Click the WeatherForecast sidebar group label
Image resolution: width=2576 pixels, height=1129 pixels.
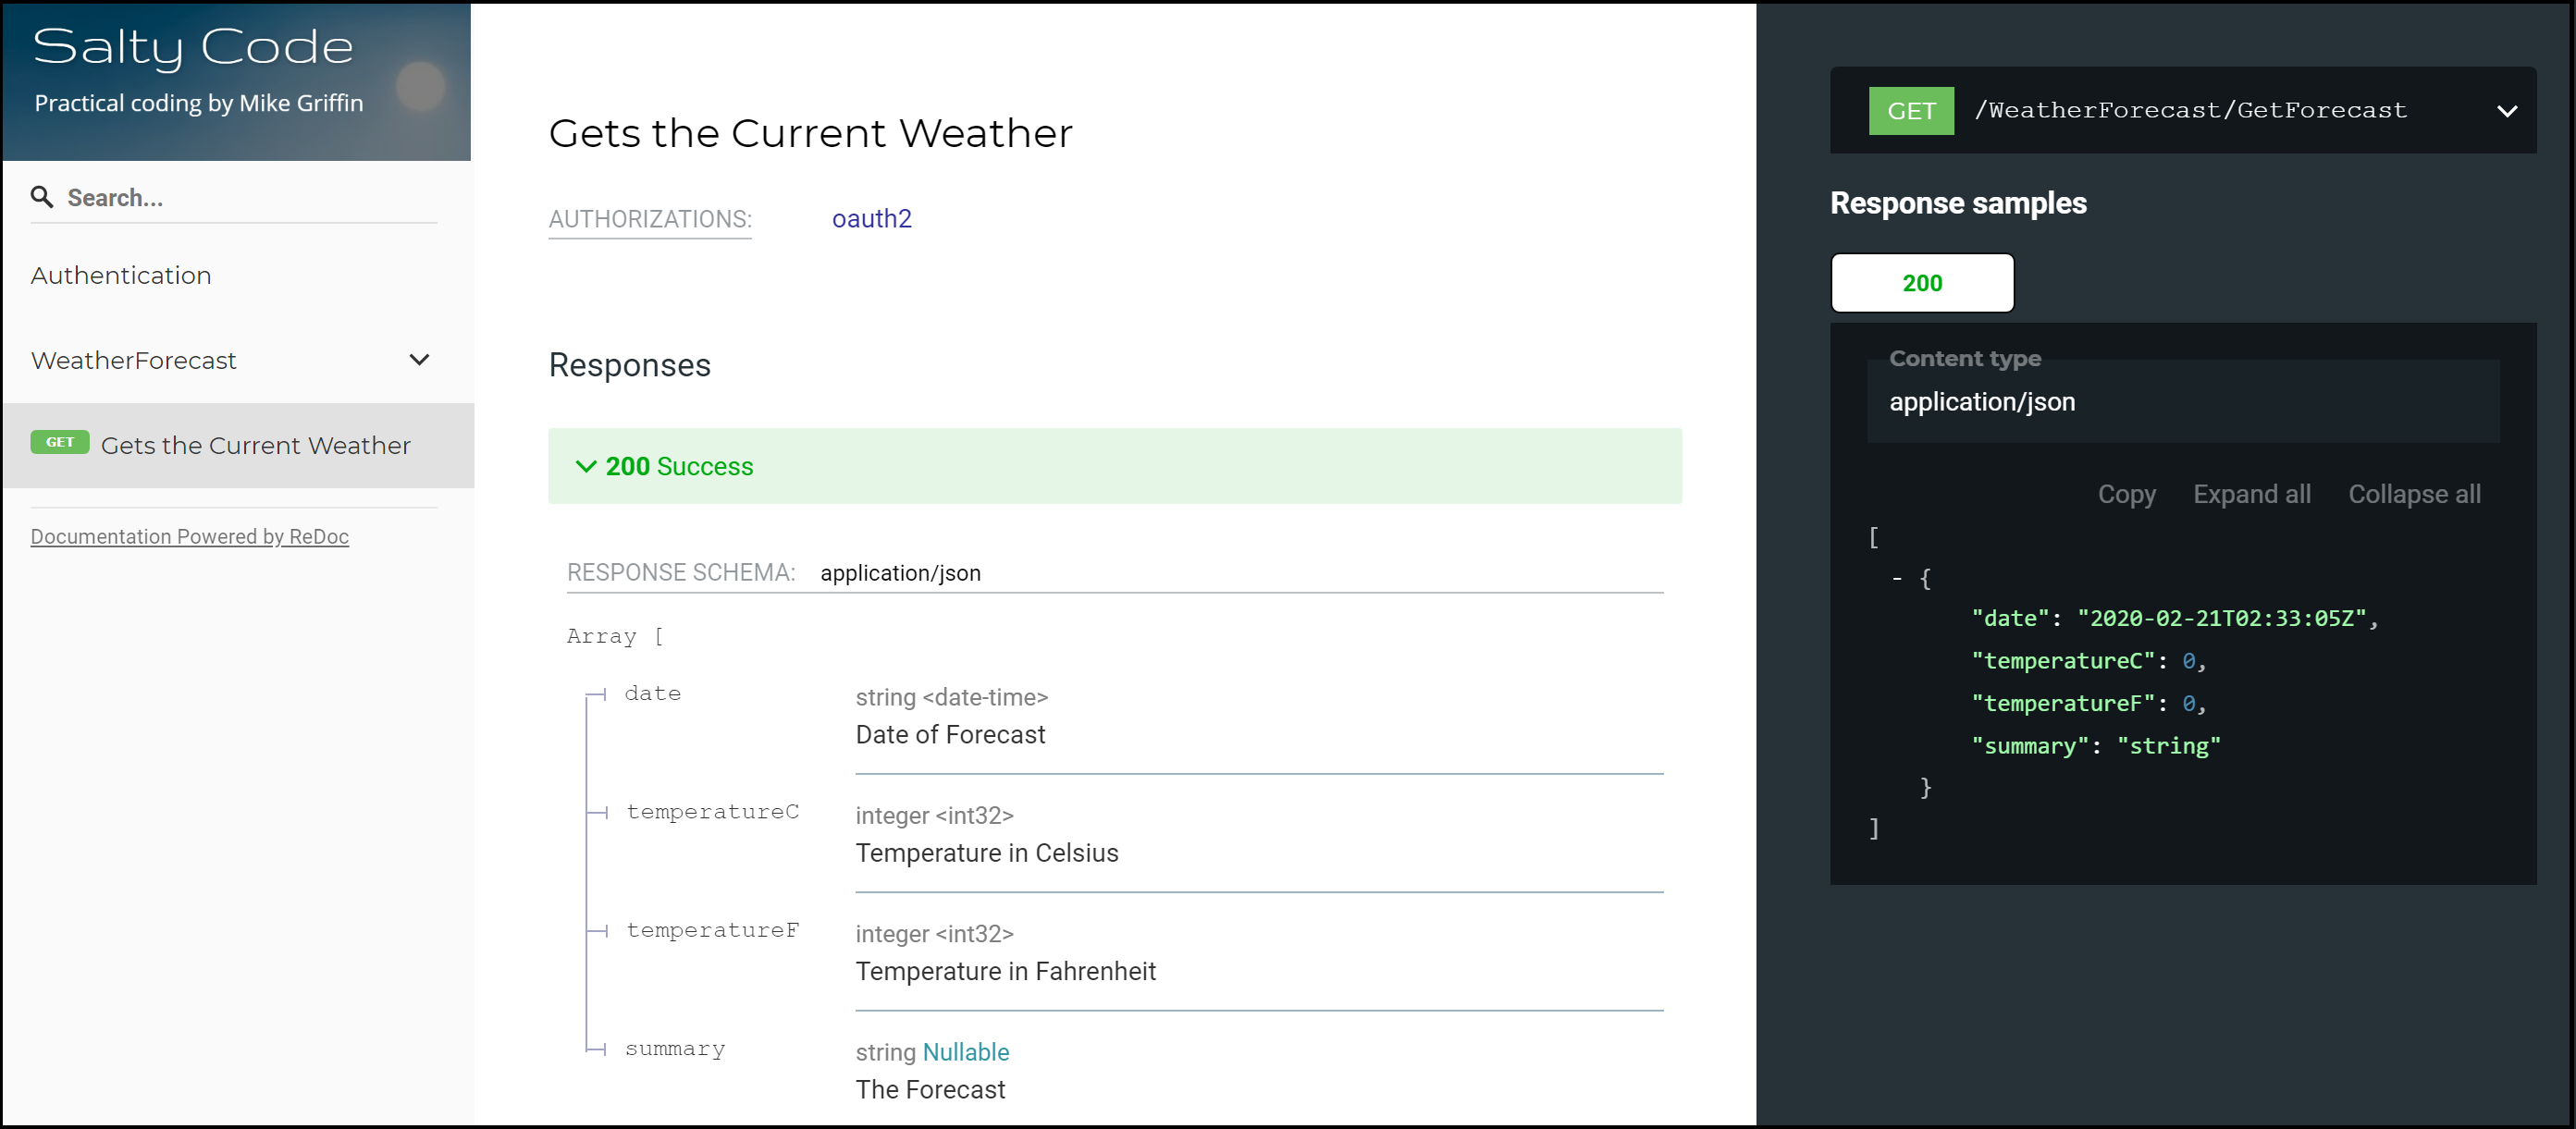[x=133, y=360]
